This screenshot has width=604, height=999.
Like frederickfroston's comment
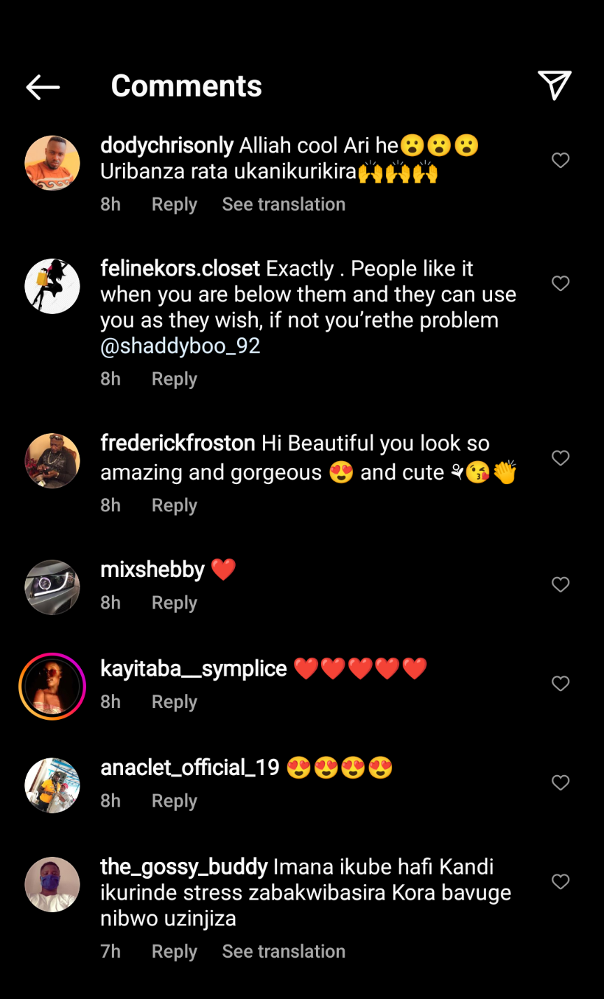(x=561, y=458)
